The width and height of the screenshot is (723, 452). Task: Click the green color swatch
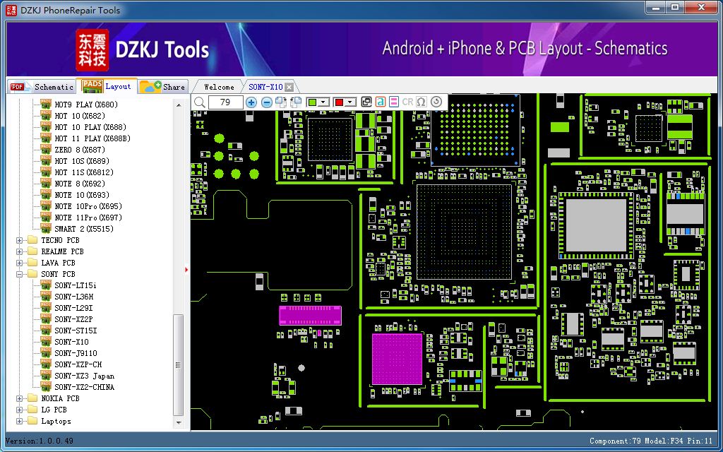click(x=312, y=102)
